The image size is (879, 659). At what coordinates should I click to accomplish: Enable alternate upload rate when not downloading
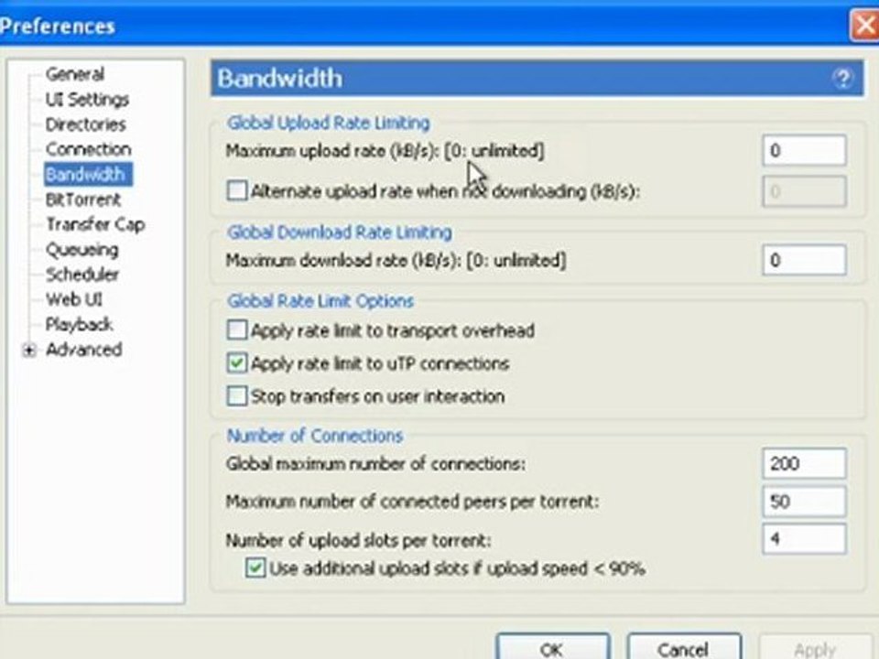pyautogui.click(x=236, y=190)
